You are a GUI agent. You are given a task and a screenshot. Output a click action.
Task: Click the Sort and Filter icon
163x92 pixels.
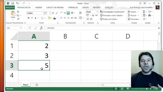(150, 12)
